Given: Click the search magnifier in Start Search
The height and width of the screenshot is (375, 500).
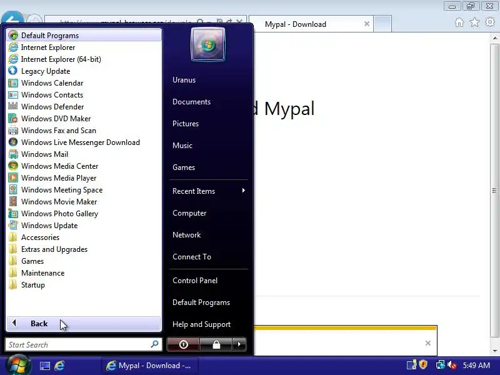Looking at the screenshot, I should tap(154, 344).
